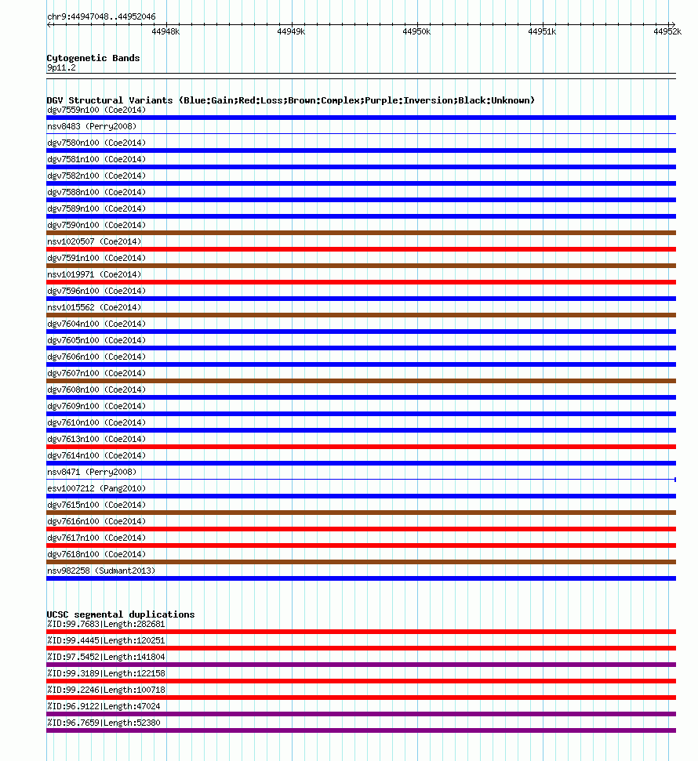Select the %ID:99.4445|Length:120251 duplication label
The height and width of the screenshot is (761, 698).
click(106, 641)
